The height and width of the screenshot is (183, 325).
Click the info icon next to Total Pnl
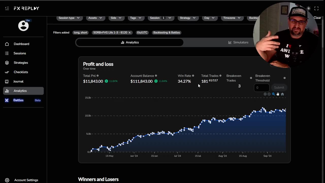pos(97,76)
